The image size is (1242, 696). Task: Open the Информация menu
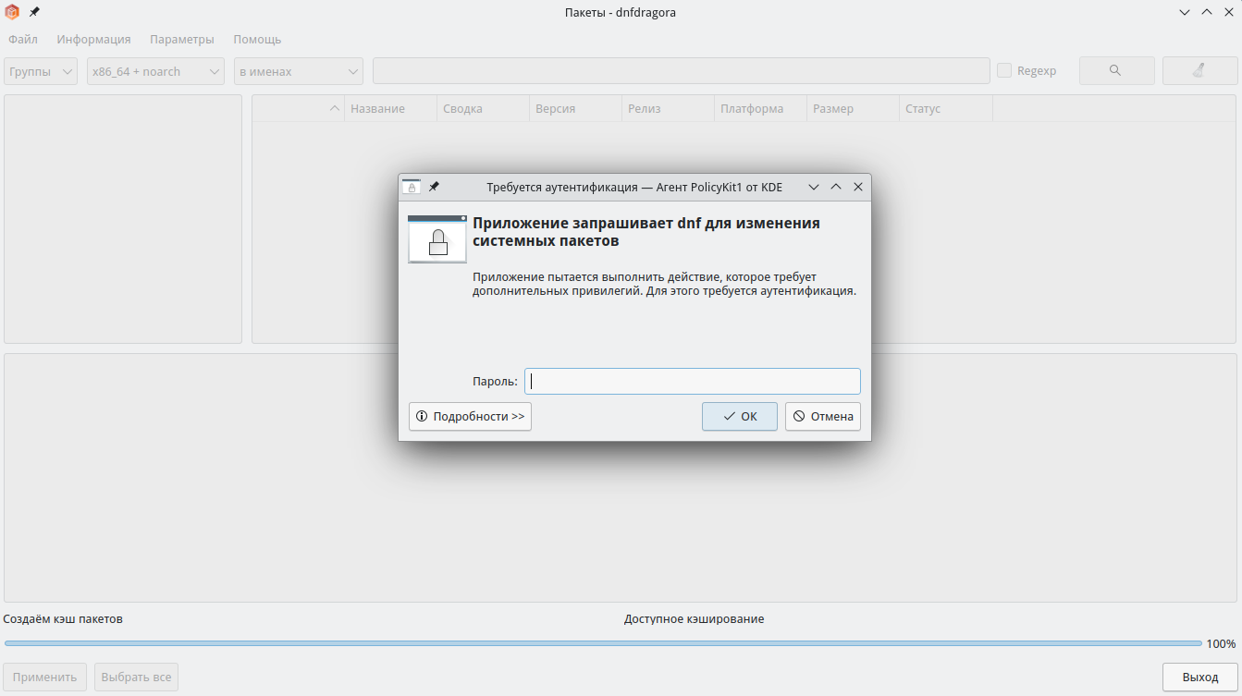(94, 40)
